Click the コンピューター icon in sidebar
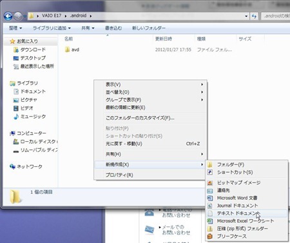 click(12, 133)
